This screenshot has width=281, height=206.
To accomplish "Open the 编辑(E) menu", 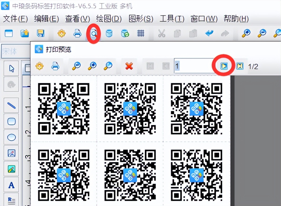I will [x=46, y=19].
